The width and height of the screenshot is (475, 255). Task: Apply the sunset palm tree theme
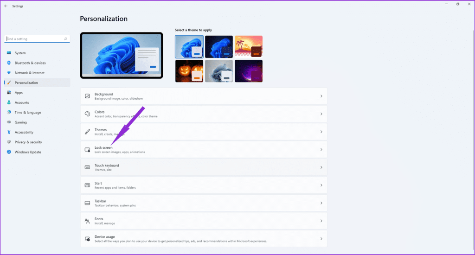(248, 46)
